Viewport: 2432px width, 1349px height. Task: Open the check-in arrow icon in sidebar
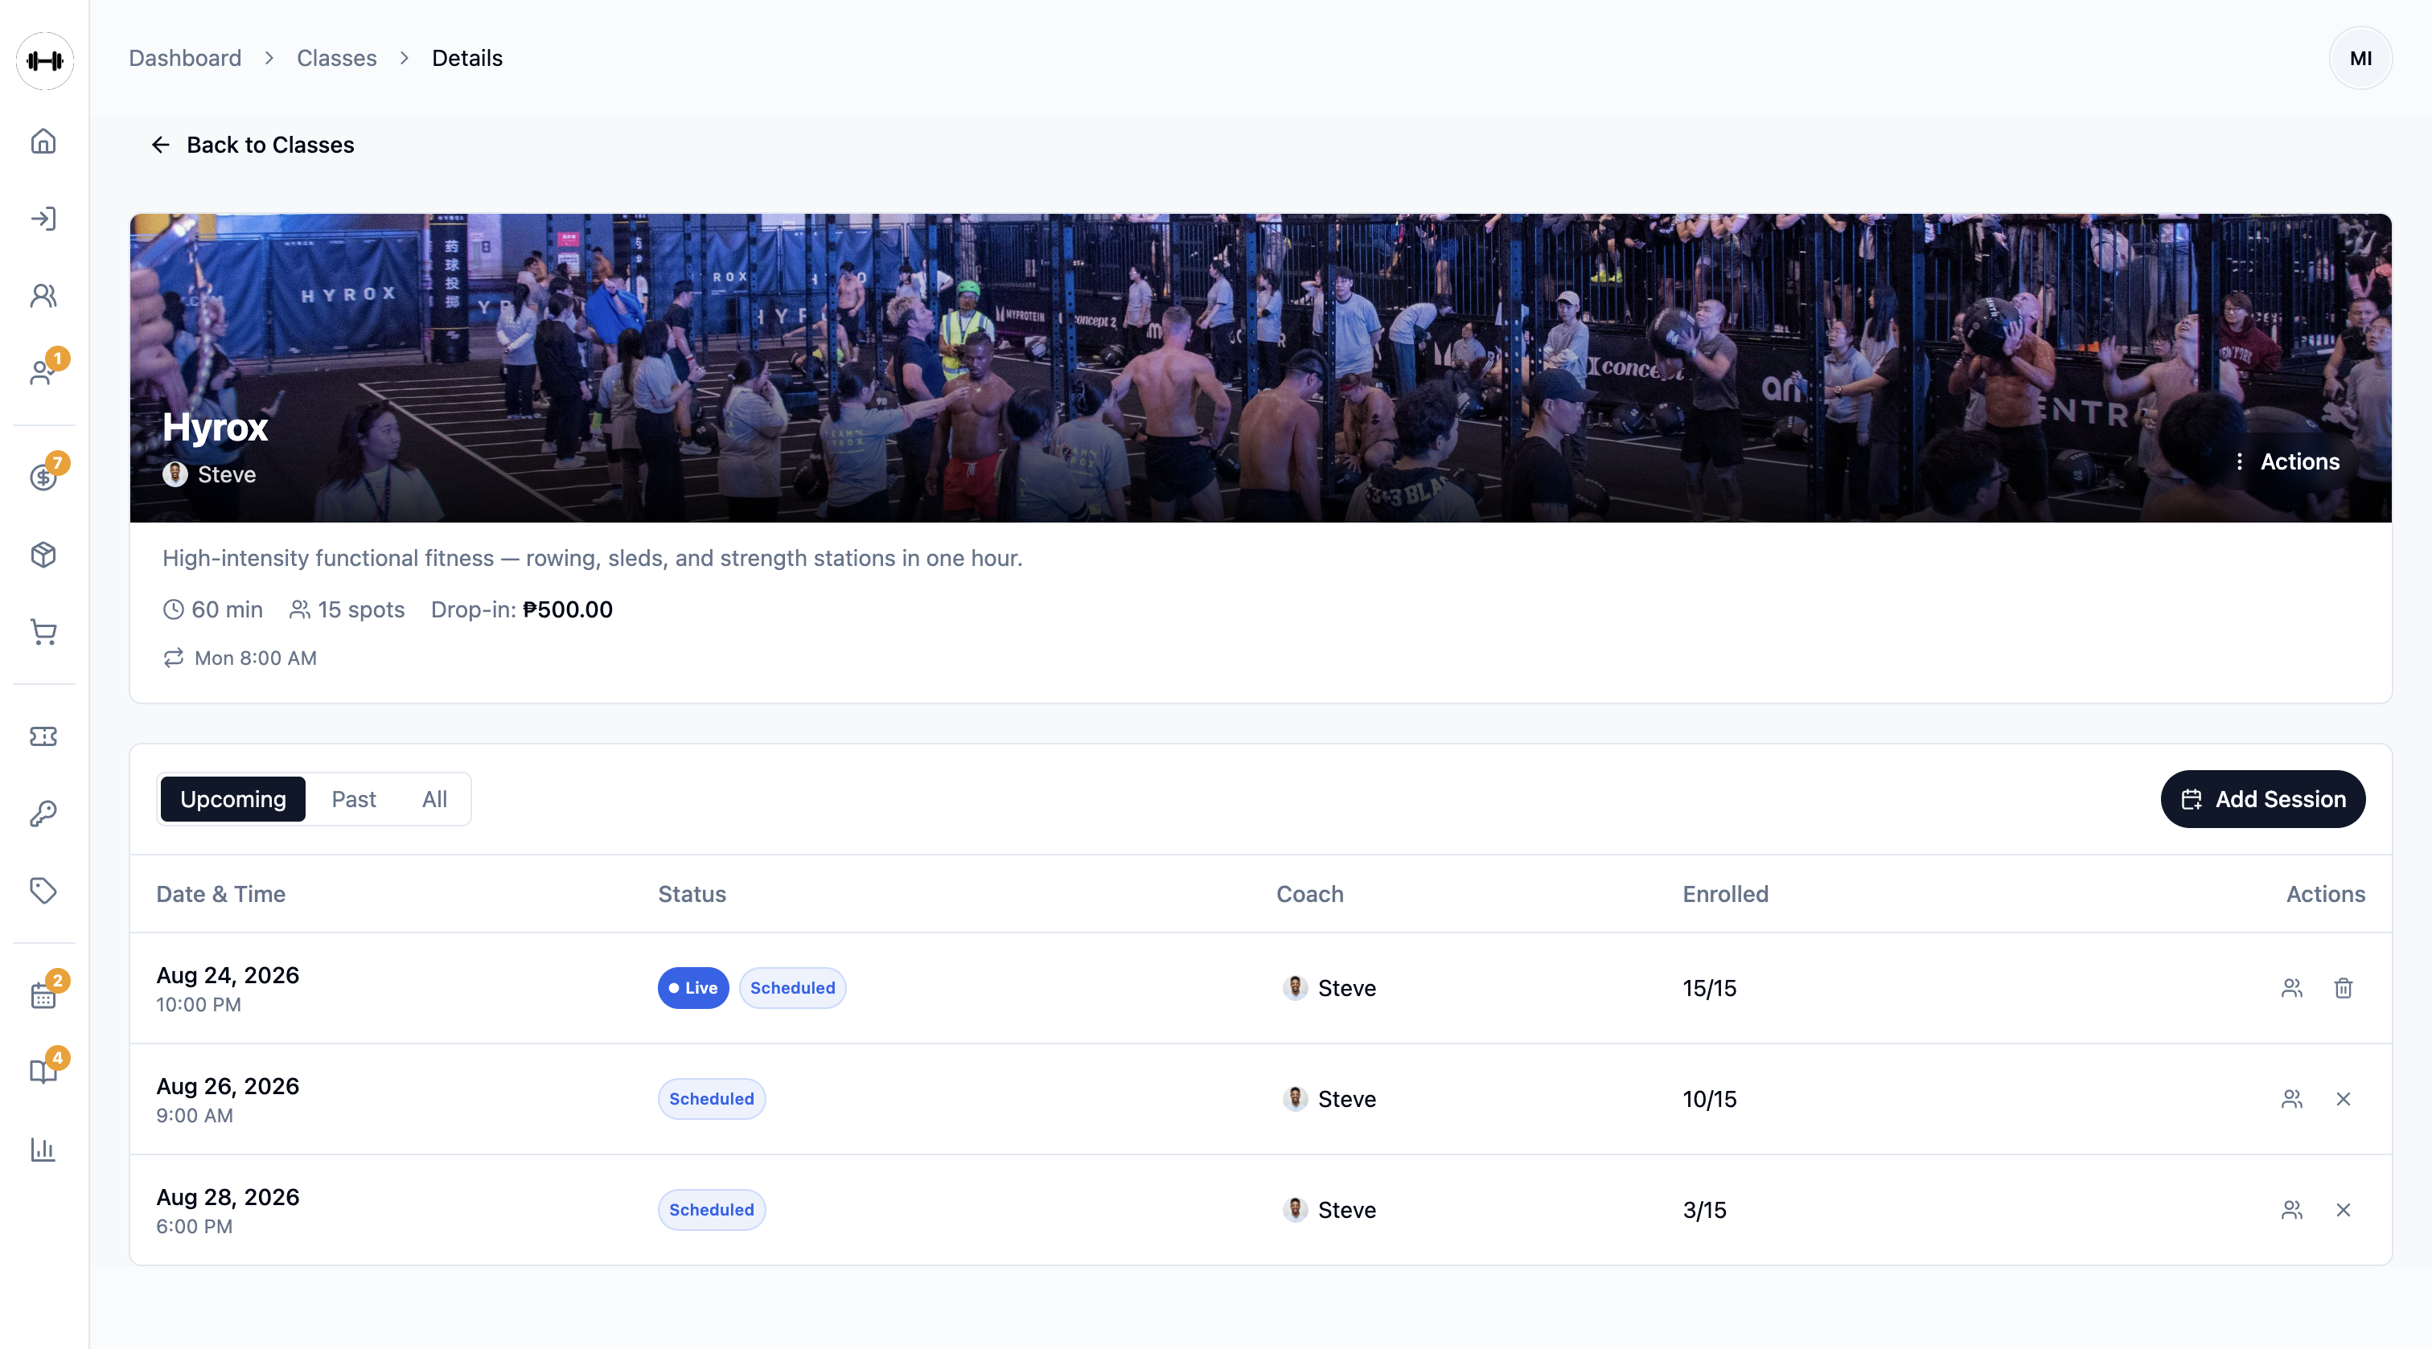click(43, 219)
